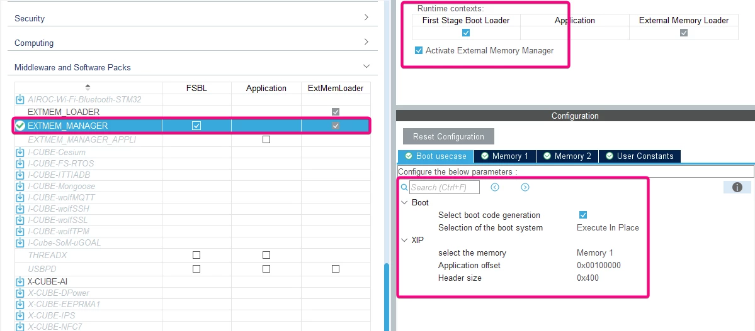Image resolution: width=755 pixels, height=331 pixels.
Task: Go to next search result arrow
Action: pyautogui.click(x=525, y=187)
